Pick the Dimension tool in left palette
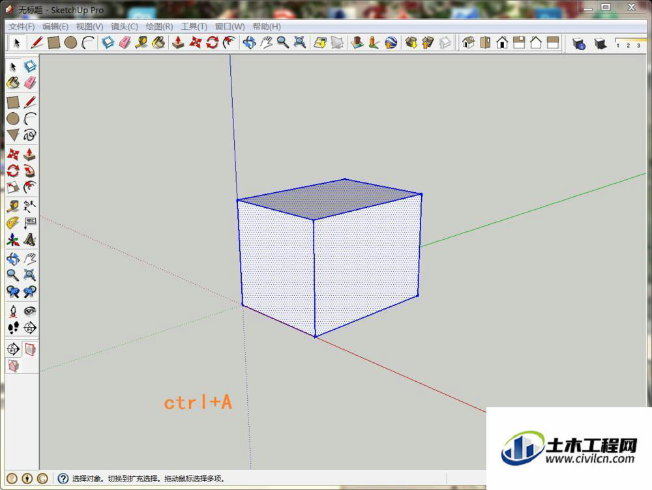The width and height of the screenshot is (652, 490). 30,206
